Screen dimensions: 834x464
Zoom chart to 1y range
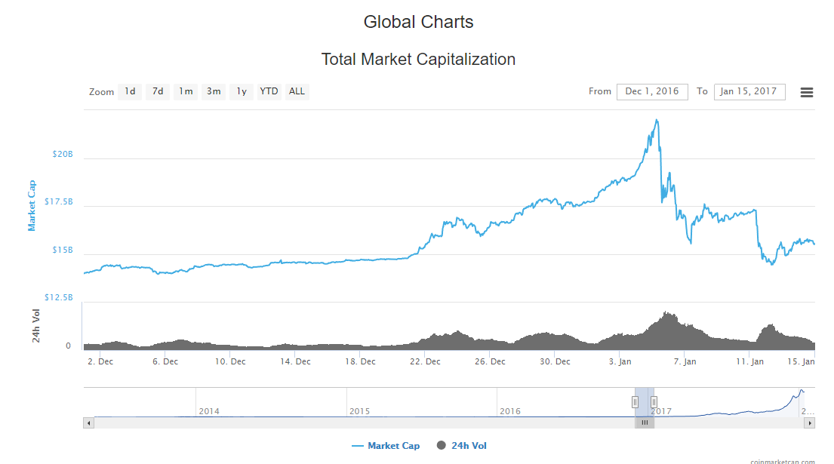coord(242,91)
